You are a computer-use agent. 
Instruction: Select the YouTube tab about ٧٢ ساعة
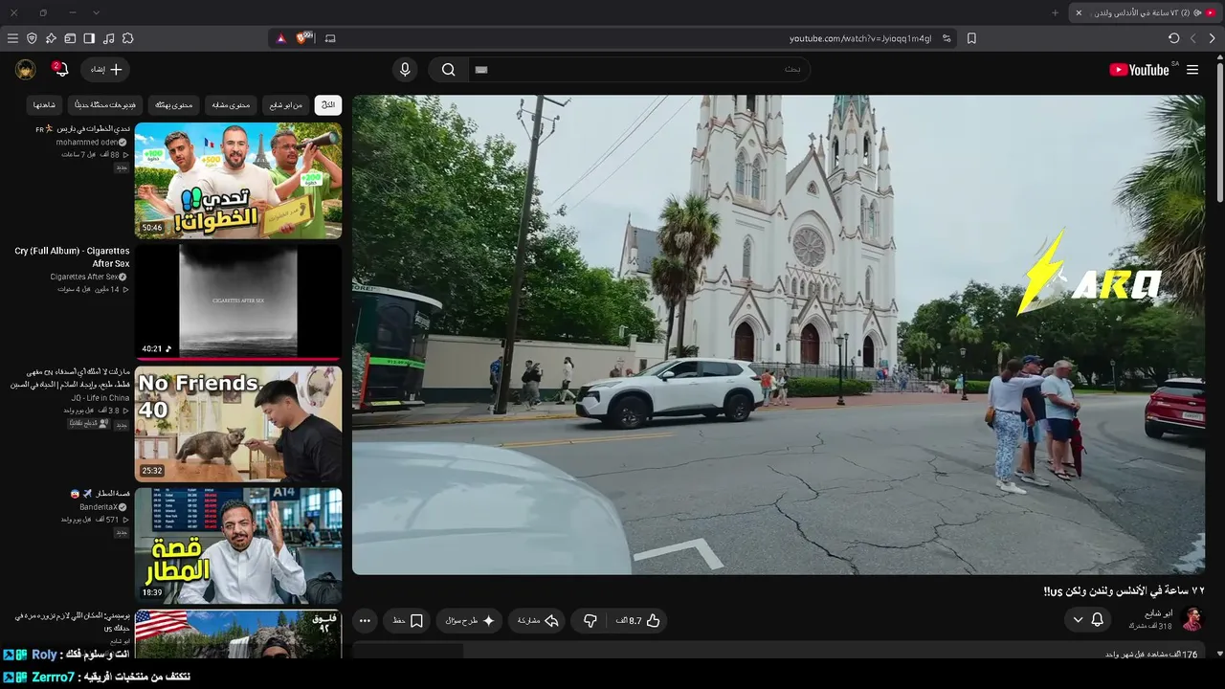(x=1147, y=12)
